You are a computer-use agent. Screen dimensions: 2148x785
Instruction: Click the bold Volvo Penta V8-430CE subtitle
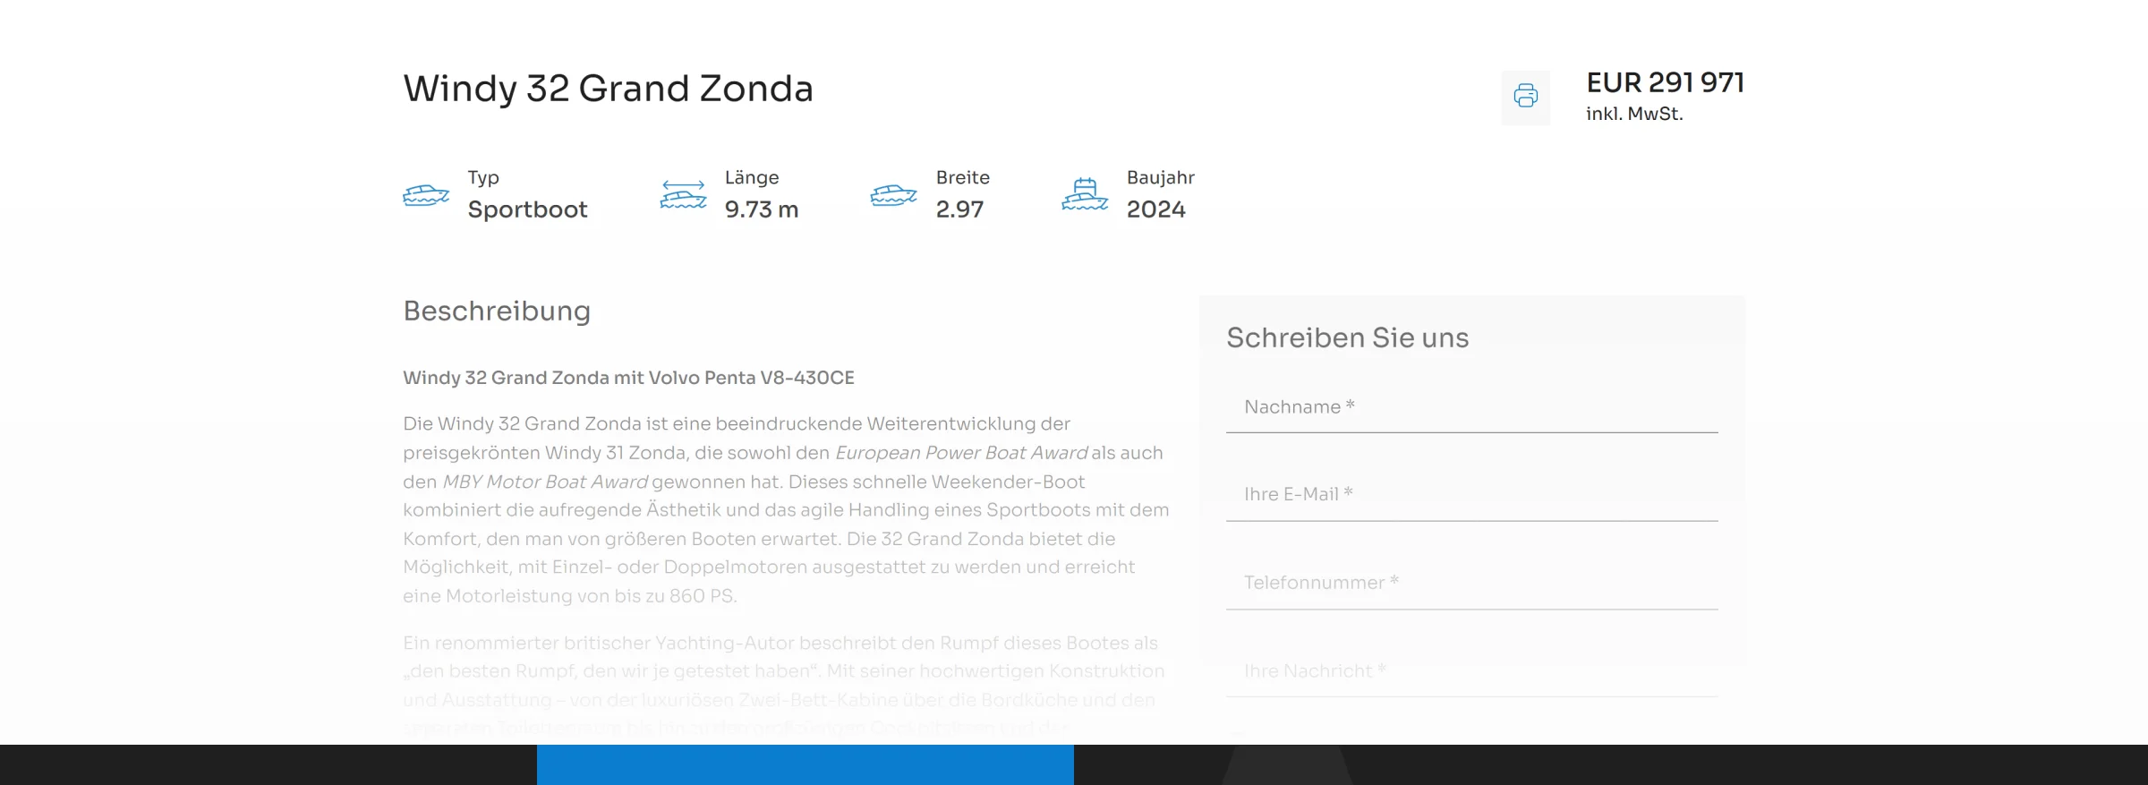[x=628, y=378]
